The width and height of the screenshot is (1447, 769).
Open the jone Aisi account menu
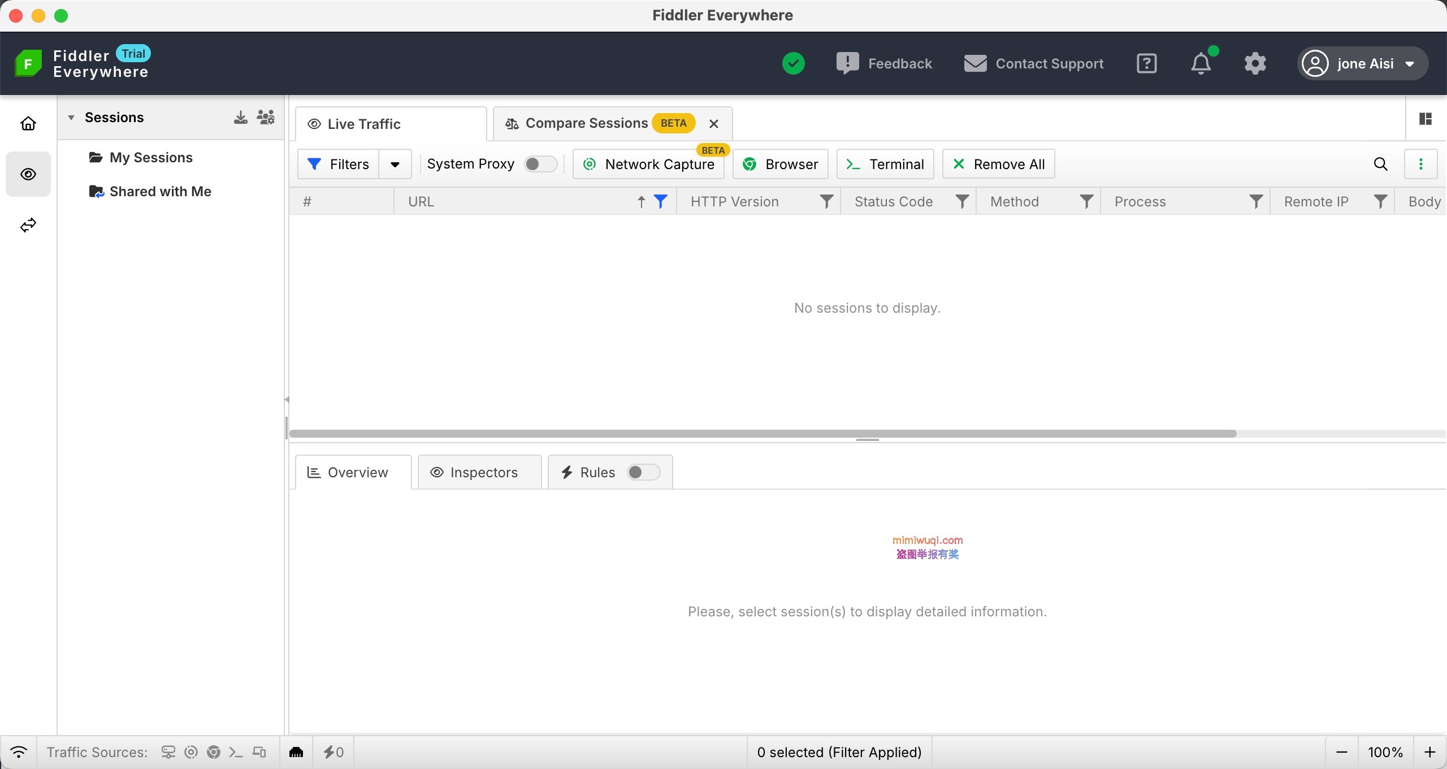click(x=1363, y=63)
